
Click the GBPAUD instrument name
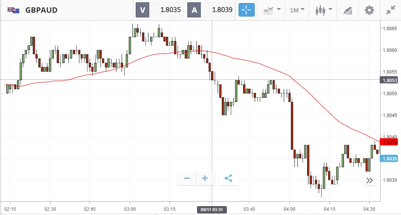coord(41,10)
